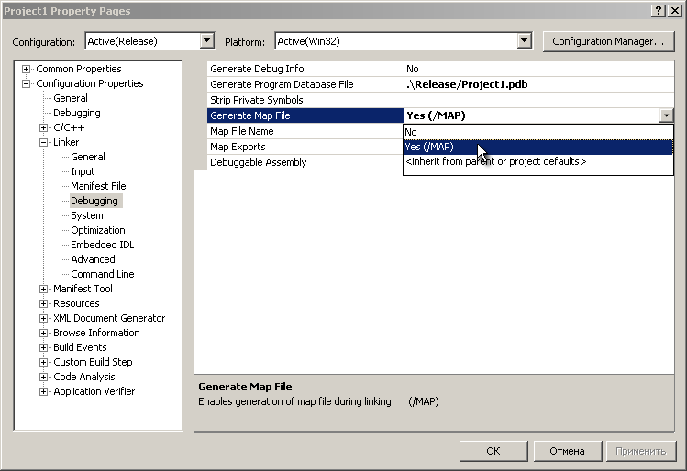Collapse the Linker tree node
The image size is (687, 471).
point(43,142)
